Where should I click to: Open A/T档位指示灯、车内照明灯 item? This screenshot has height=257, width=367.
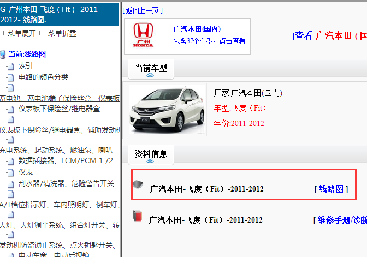click(x=60, y=205)
